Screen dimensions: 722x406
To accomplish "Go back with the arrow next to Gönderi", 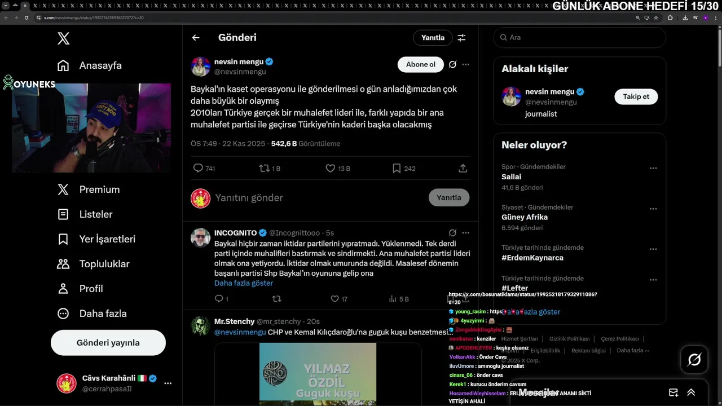I will pyautogui.click(x=196, y=38).
